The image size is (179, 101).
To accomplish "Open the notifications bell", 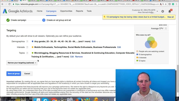I will 170,11.
